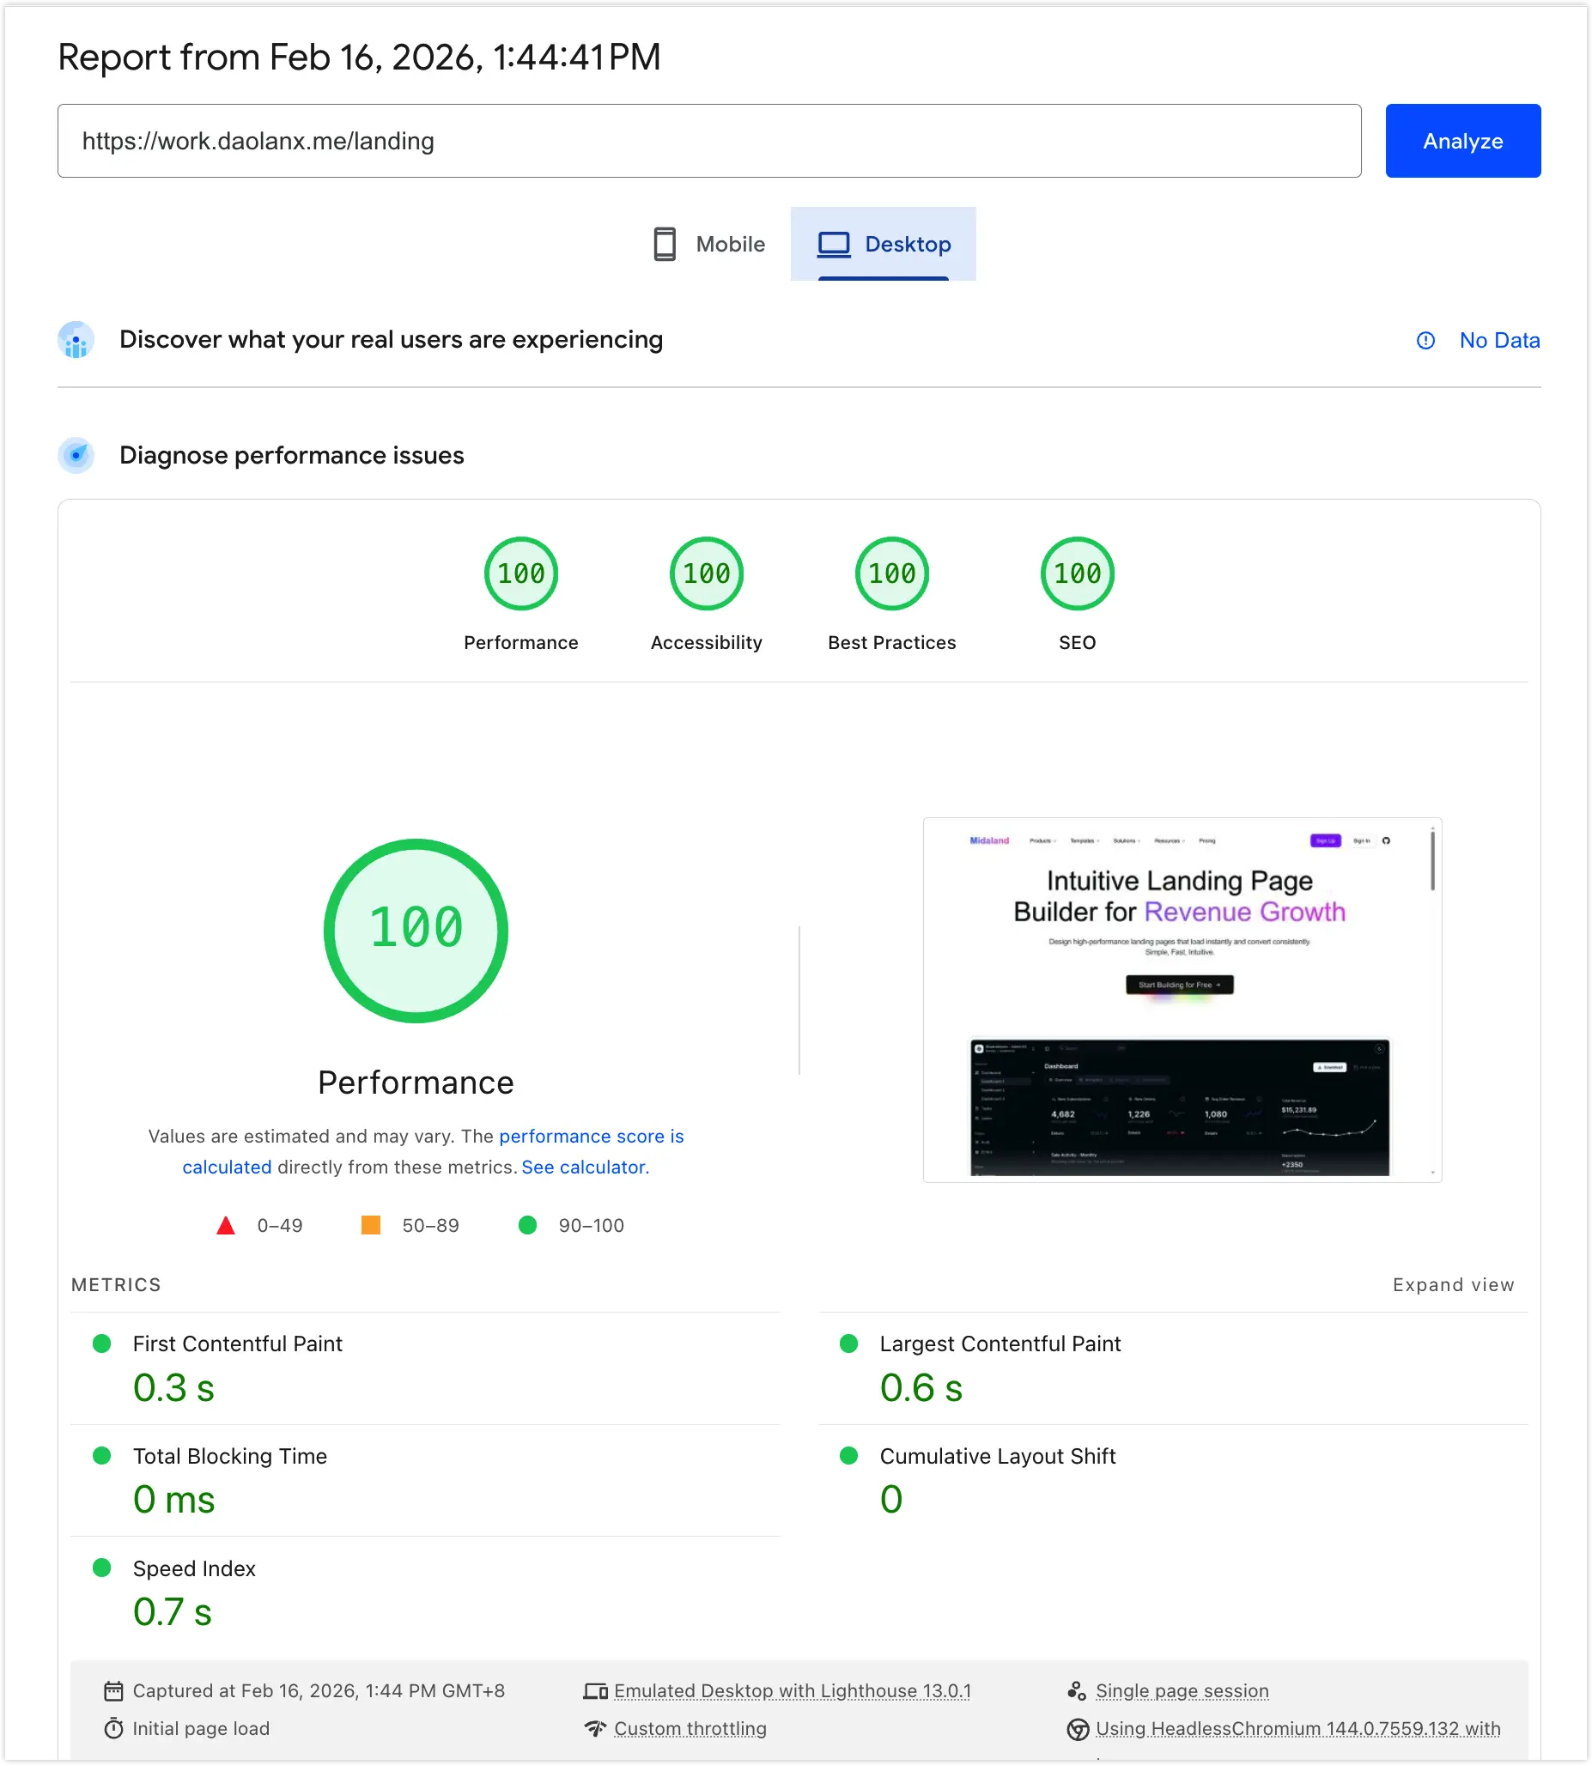Jump to Accessibility score gauge
Image resolution: width=1592 pixels, height=1765 pixels.
pos(706,573)
